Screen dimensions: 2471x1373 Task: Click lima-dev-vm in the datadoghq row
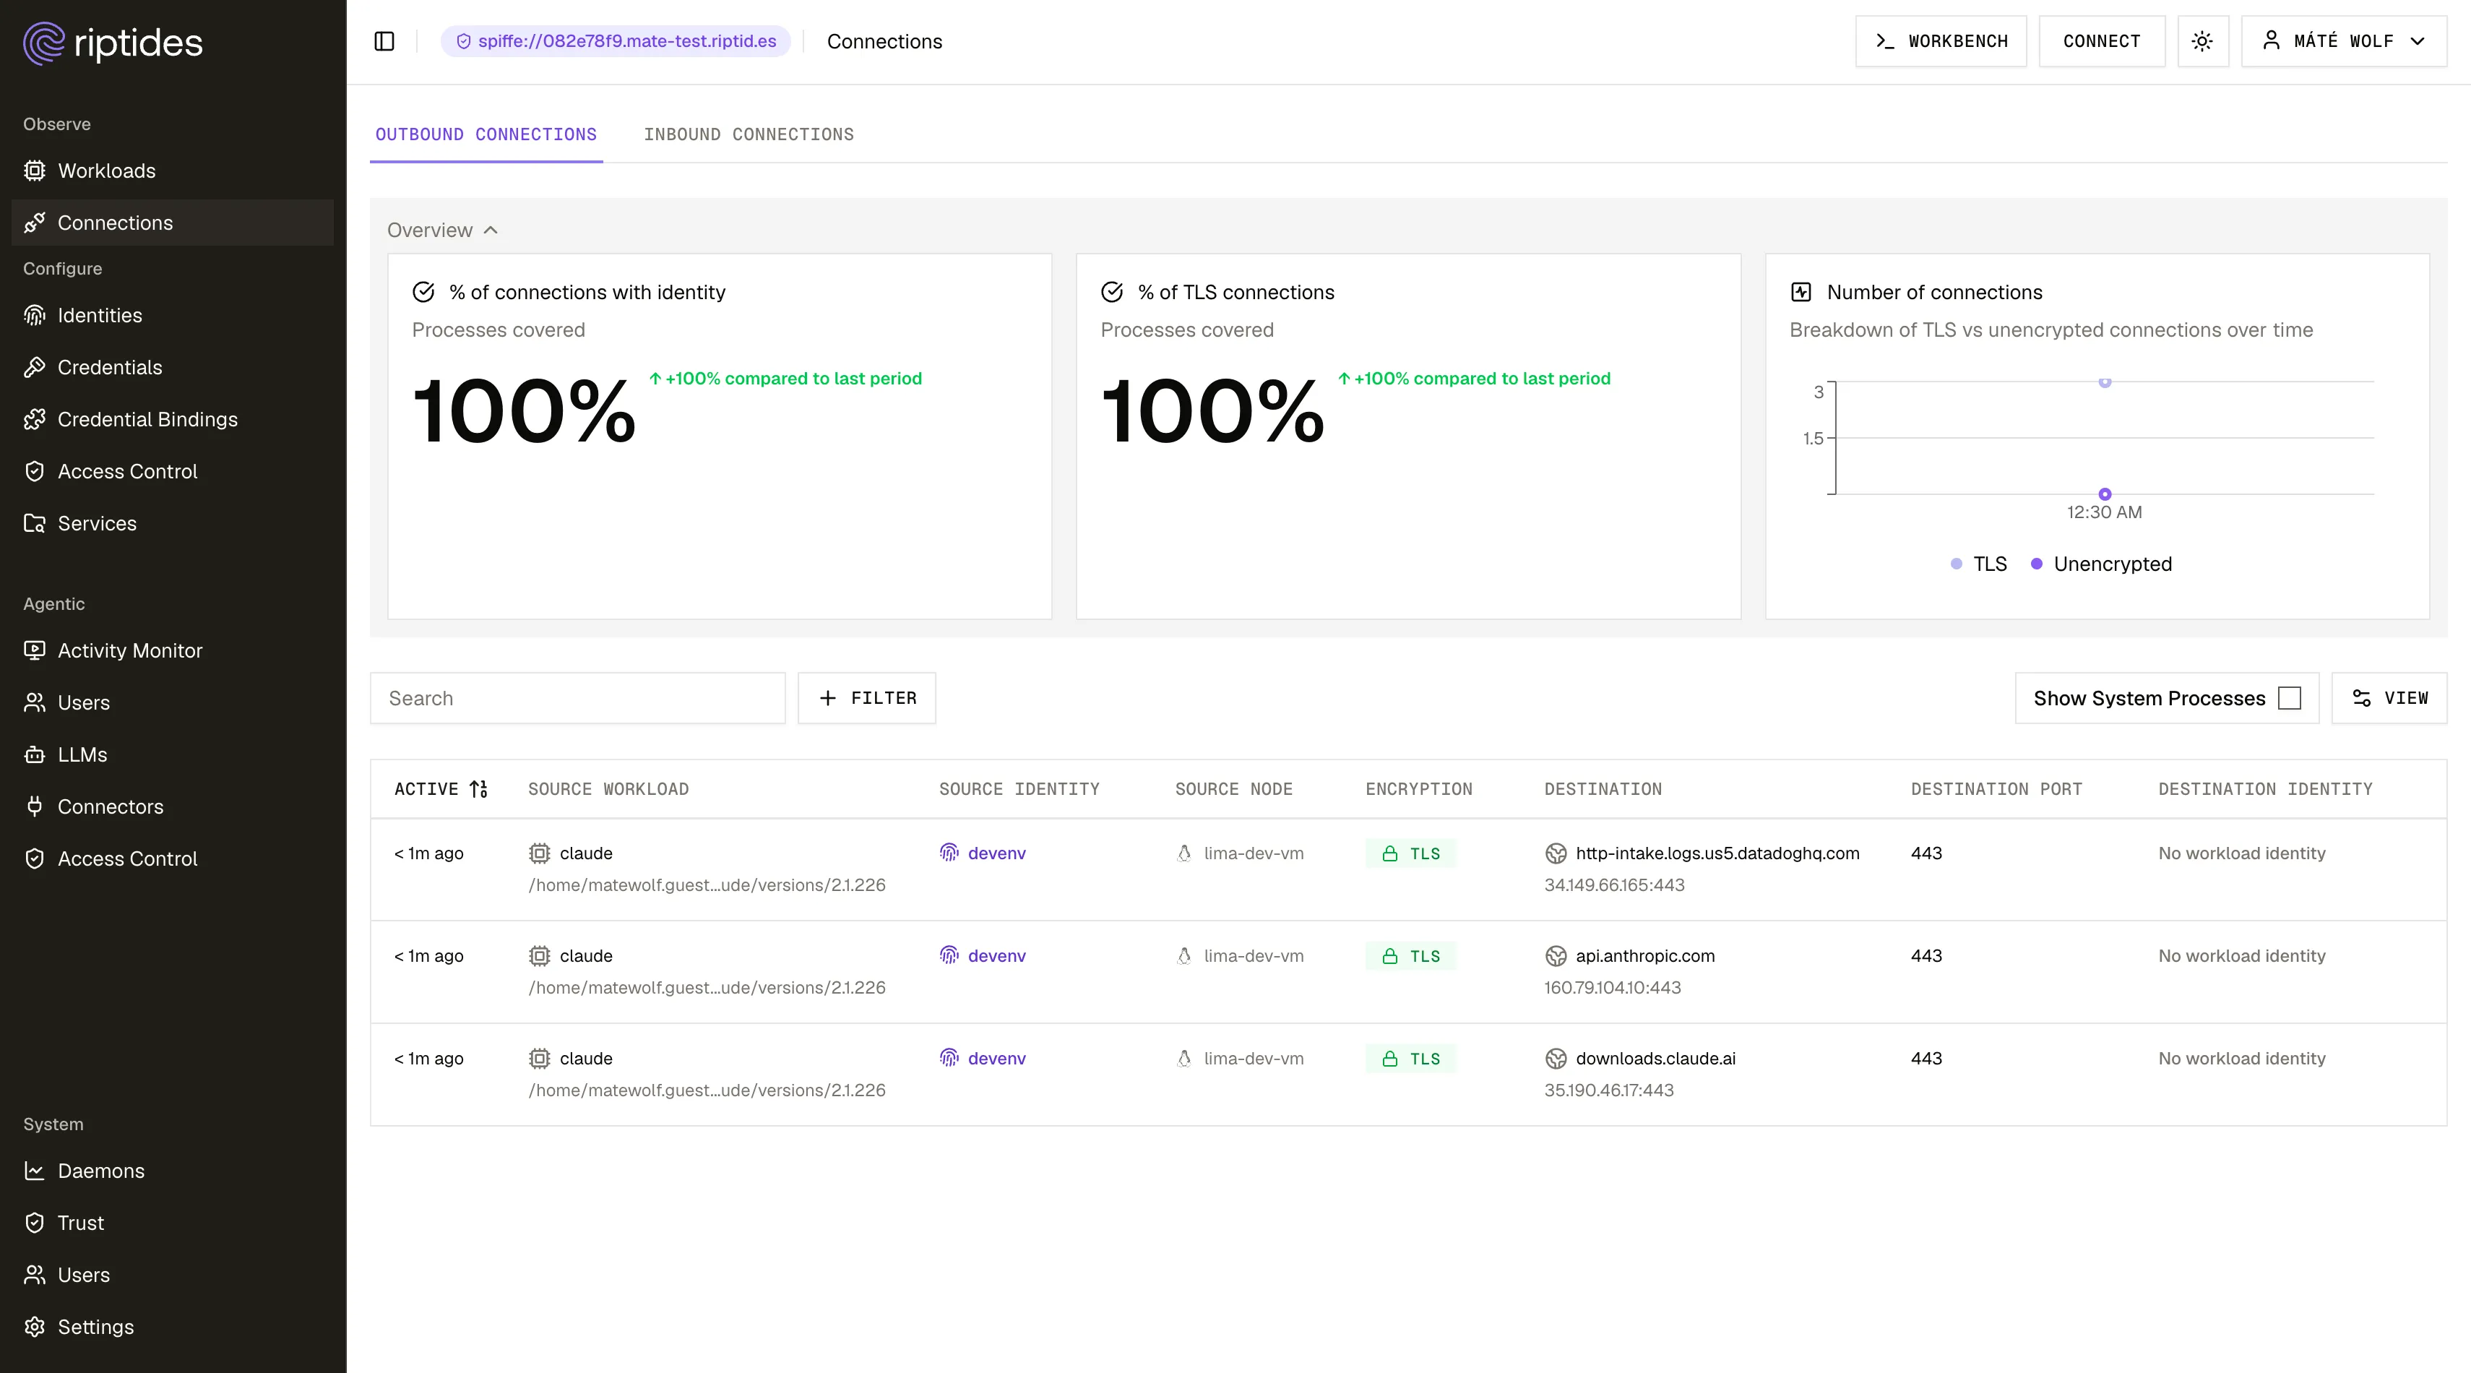1254,853
